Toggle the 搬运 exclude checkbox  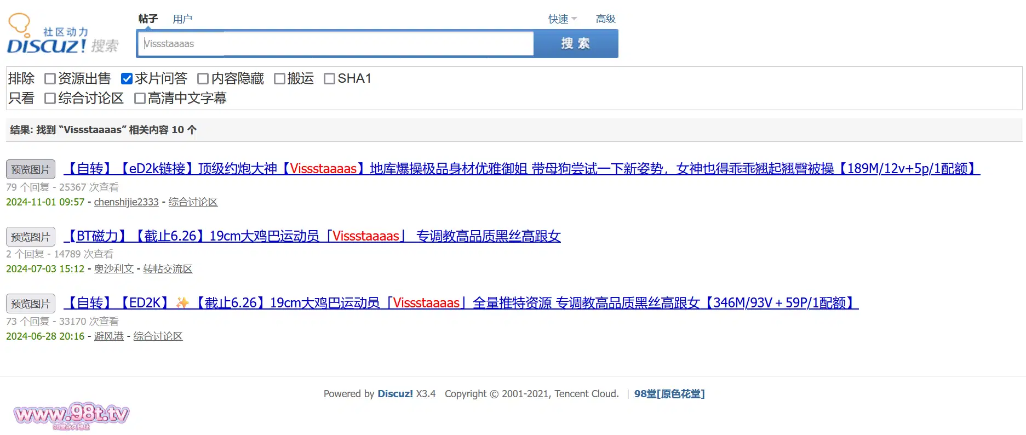tap(279, 79)
